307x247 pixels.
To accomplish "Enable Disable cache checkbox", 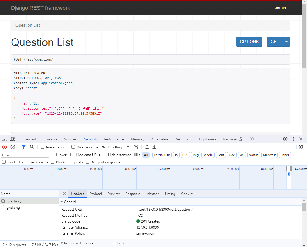I will (x=73, y=147).
